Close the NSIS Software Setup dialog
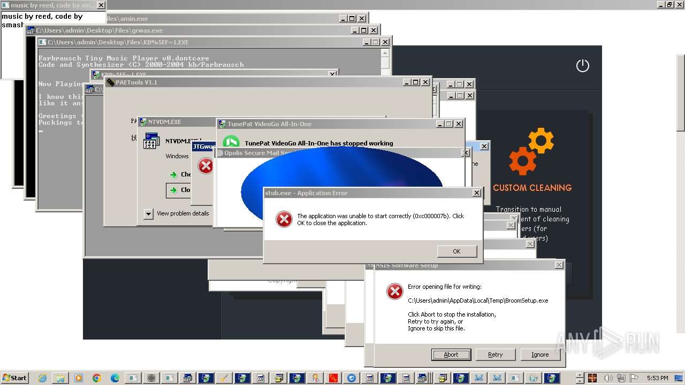Image resolution: width=685 pixels, height=385 pixels. 559,265
